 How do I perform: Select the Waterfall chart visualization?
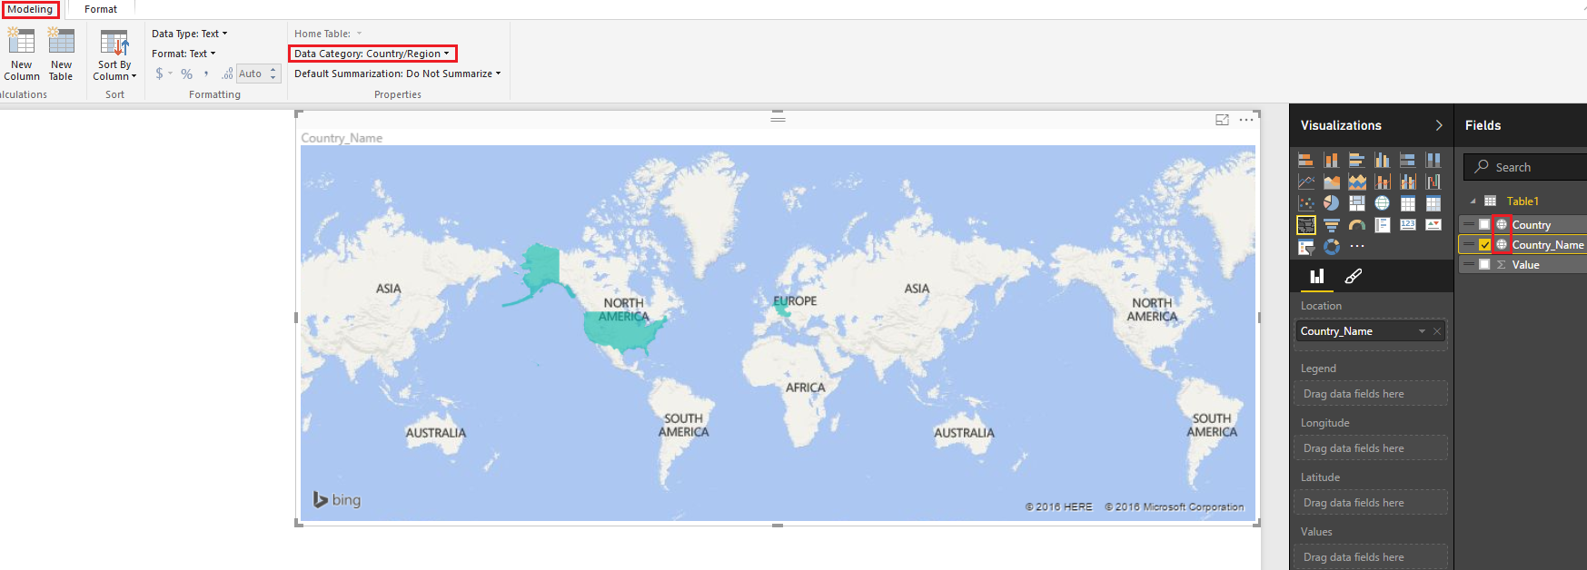pyautogui.click(x=1433, y=182)
